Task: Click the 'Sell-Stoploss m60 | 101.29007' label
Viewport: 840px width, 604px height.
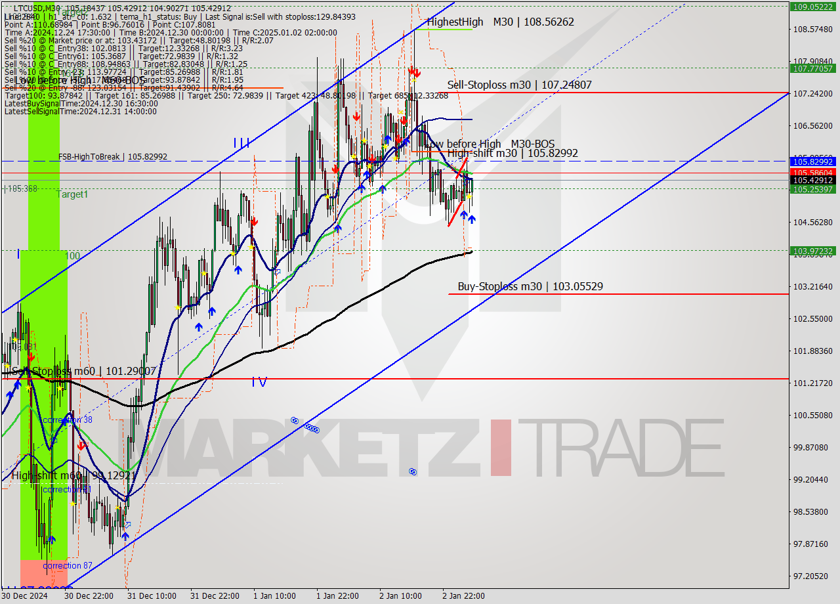Action: coord(84,372)
